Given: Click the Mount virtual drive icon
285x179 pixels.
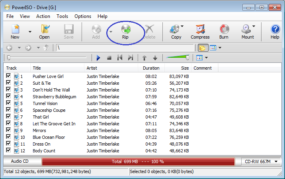Looking at the screenshot, I should [246, 32].
